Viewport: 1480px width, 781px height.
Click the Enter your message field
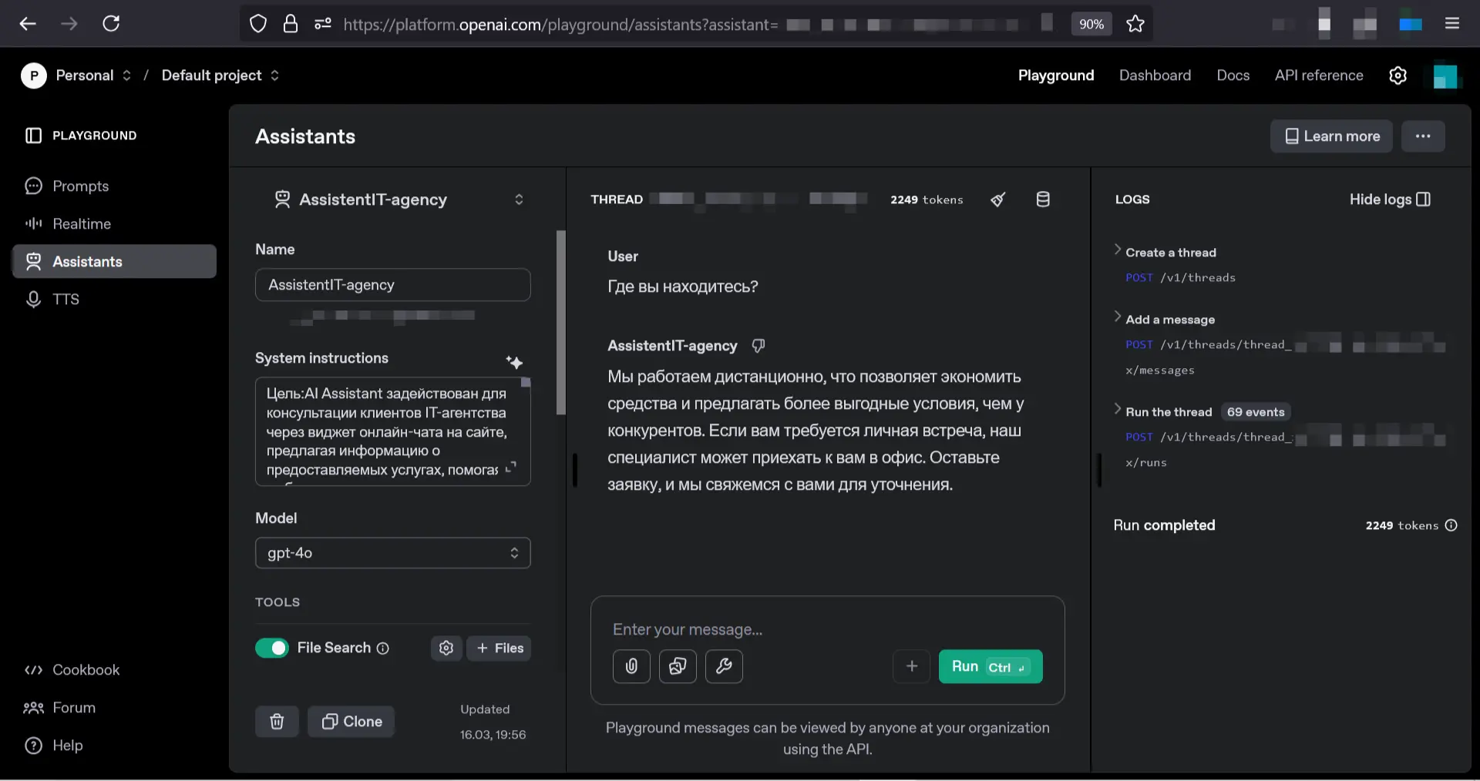828,630
